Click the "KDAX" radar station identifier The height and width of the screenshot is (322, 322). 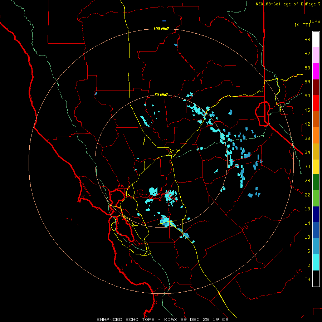click(171, 319)
